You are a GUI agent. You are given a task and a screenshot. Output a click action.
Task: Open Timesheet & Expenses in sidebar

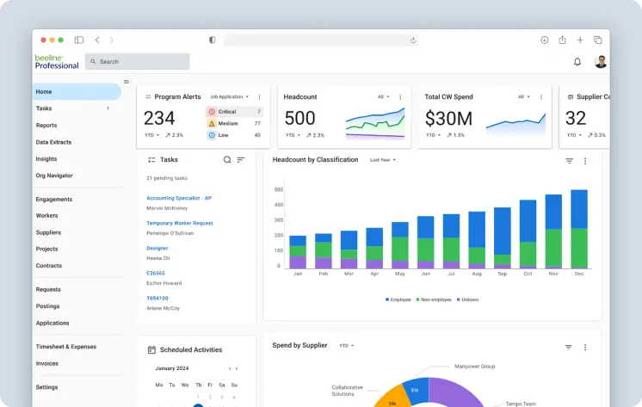[66, 347]
